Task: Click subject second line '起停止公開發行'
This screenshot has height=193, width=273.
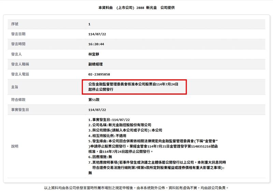Action: click(x=101, y=90)
